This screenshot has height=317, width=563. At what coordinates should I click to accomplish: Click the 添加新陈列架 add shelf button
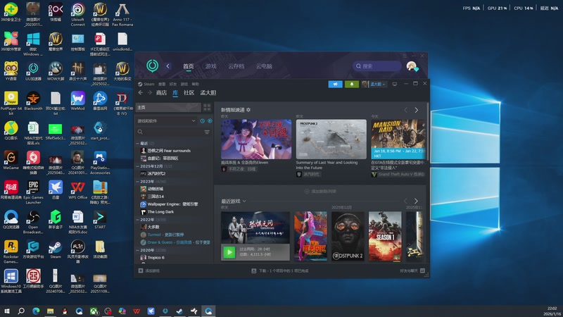320,192
